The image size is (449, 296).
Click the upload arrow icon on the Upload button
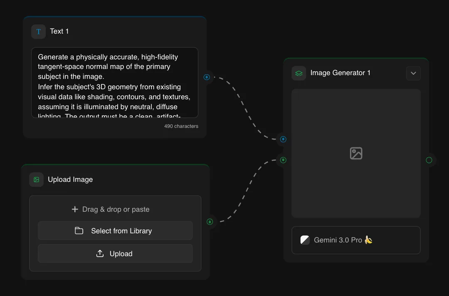tap(100, 253)
